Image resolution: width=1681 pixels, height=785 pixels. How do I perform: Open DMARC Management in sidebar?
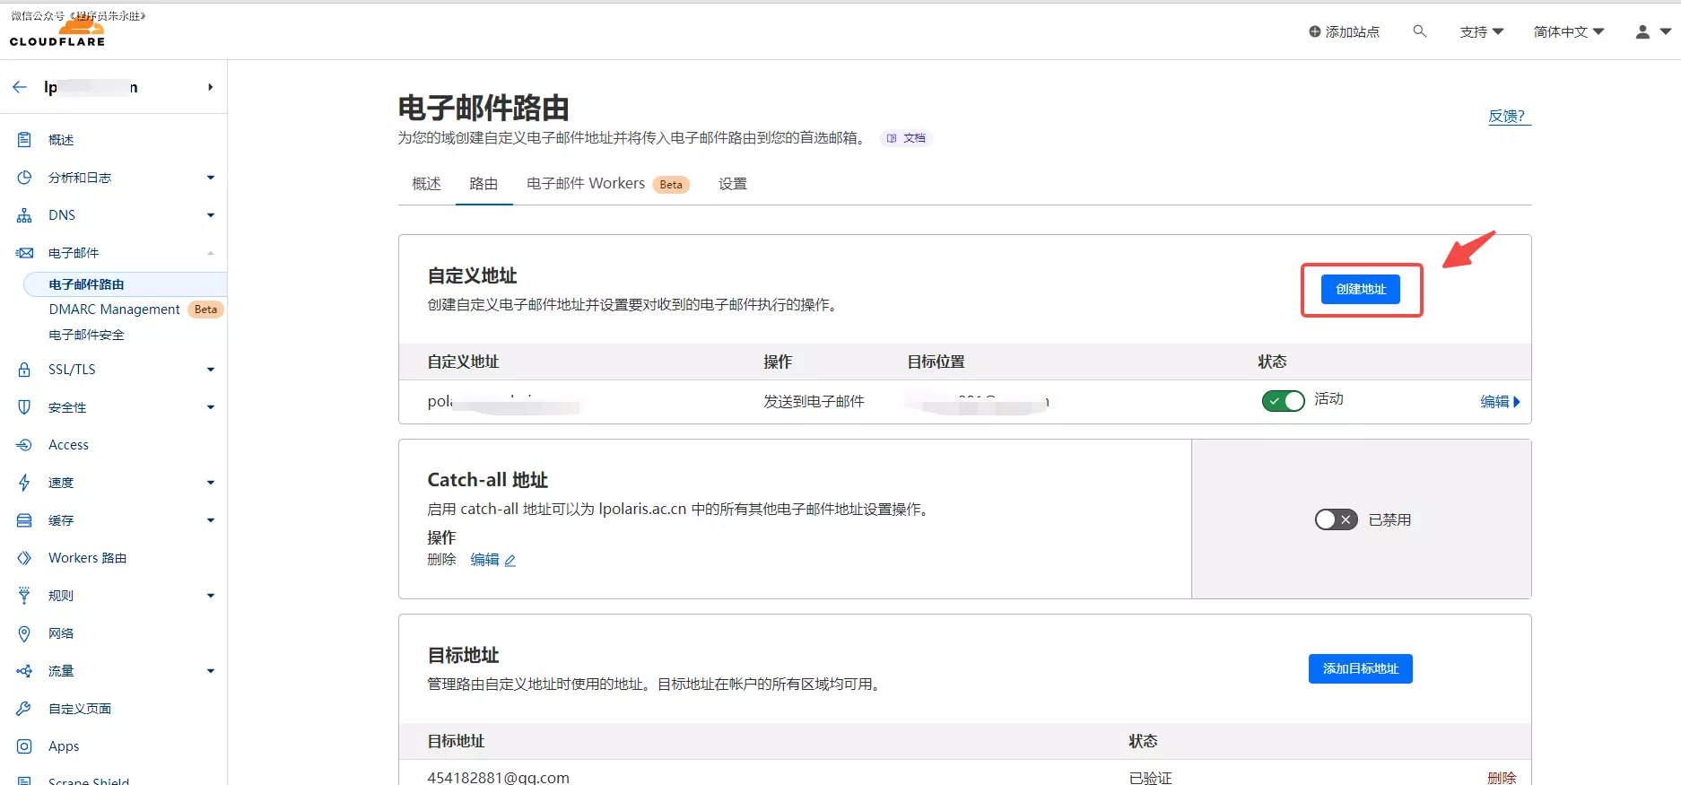click(x=115, y=310)
